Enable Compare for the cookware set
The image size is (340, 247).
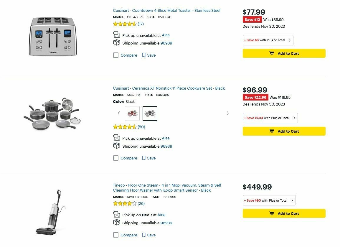(116, 158)
